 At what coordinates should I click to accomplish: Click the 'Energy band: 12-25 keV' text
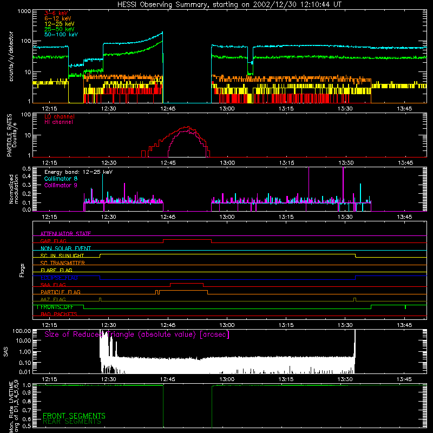(78, 172)
